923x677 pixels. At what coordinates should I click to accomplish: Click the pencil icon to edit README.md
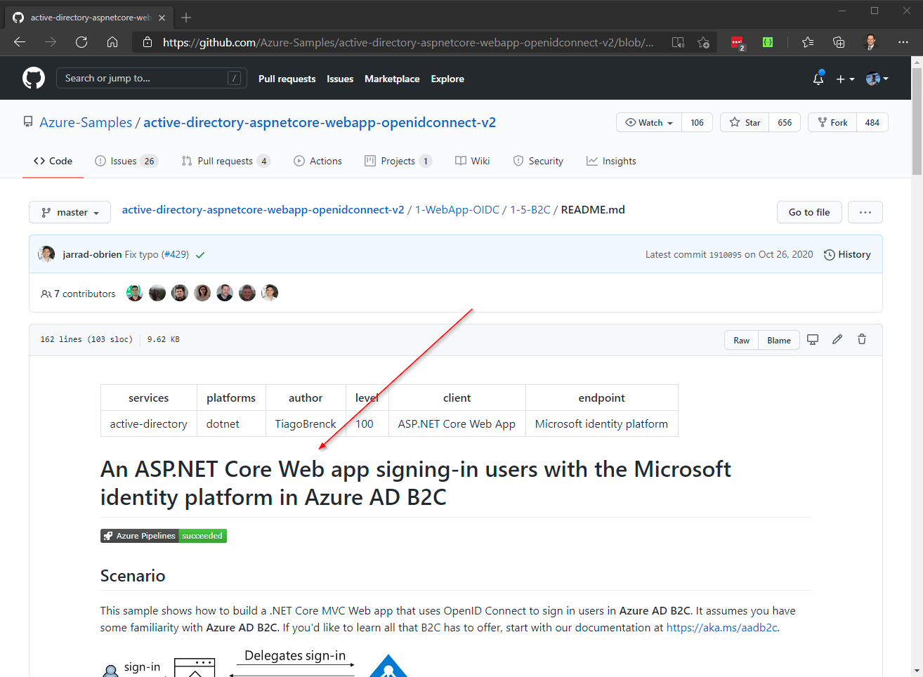click(x=837, y=339)
